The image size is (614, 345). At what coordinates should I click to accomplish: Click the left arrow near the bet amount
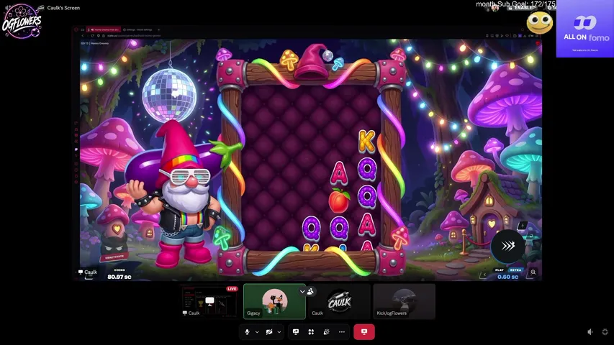(x=484, y=275)
